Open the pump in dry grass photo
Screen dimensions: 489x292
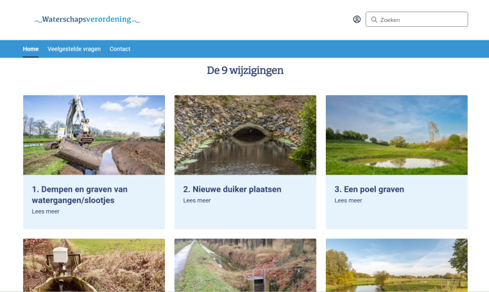point(94,265)
